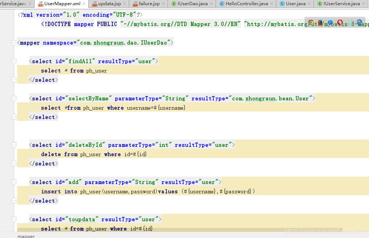Click the insert into ph_user statement
369x238 pixels.
pos(148,192)
